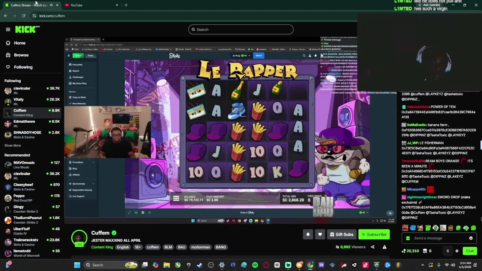The width and height of the screenshot is (482, 271).
Task: Expand Show More under Following
Action: (12, 146)
